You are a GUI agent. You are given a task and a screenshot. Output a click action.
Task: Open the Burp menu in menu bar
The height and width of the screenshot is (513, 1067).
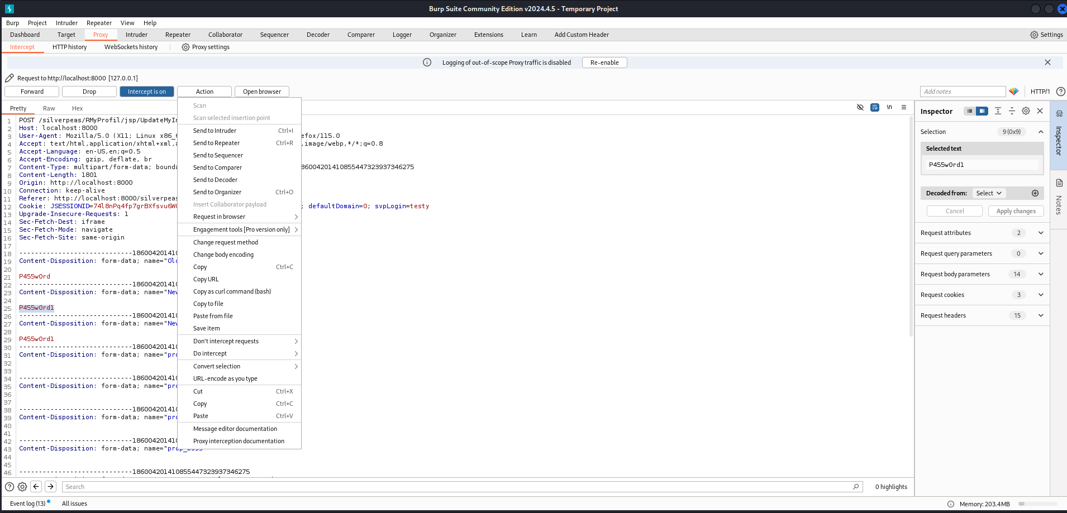[12, 23]
